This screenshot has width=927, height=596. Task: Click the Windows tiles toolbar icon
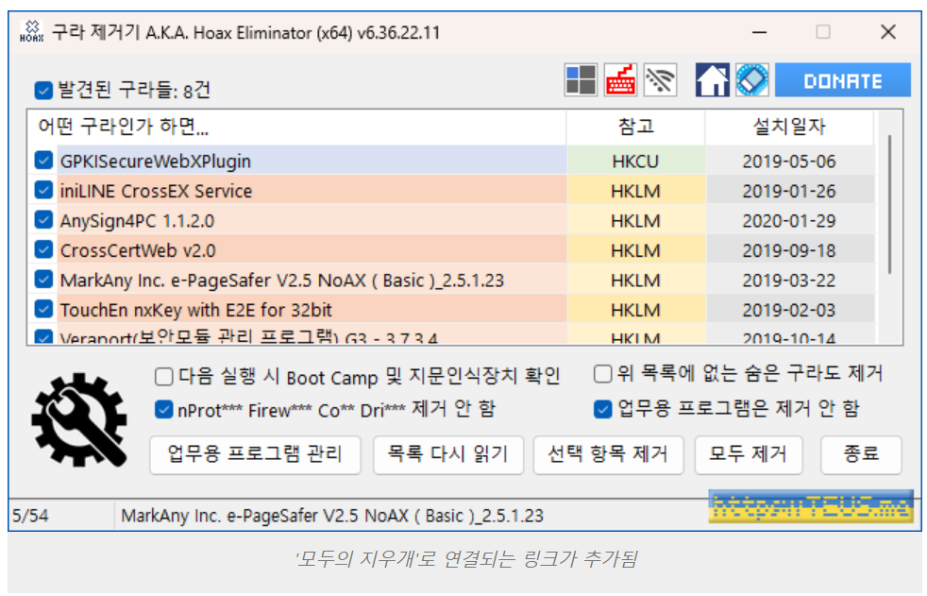581,80
